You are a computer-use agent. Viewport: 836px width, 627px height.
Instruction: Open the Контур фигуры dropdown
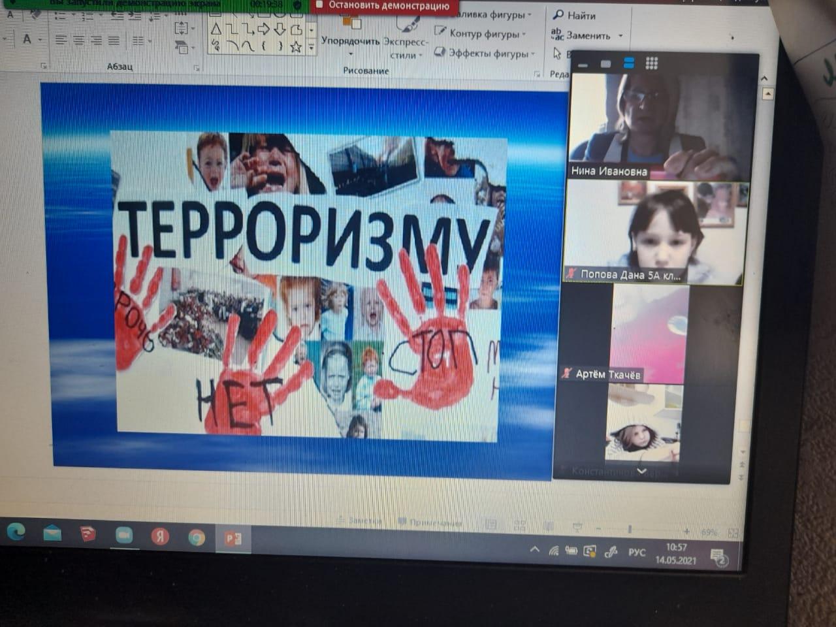pyautogui.click(x=482, y=34)
